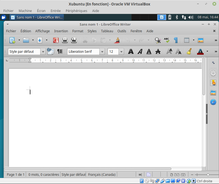The height and width of the screenshot is (184, 219).
Task: Open the sidebar Gallery panel icon
Action: click(x=213, y=92)
